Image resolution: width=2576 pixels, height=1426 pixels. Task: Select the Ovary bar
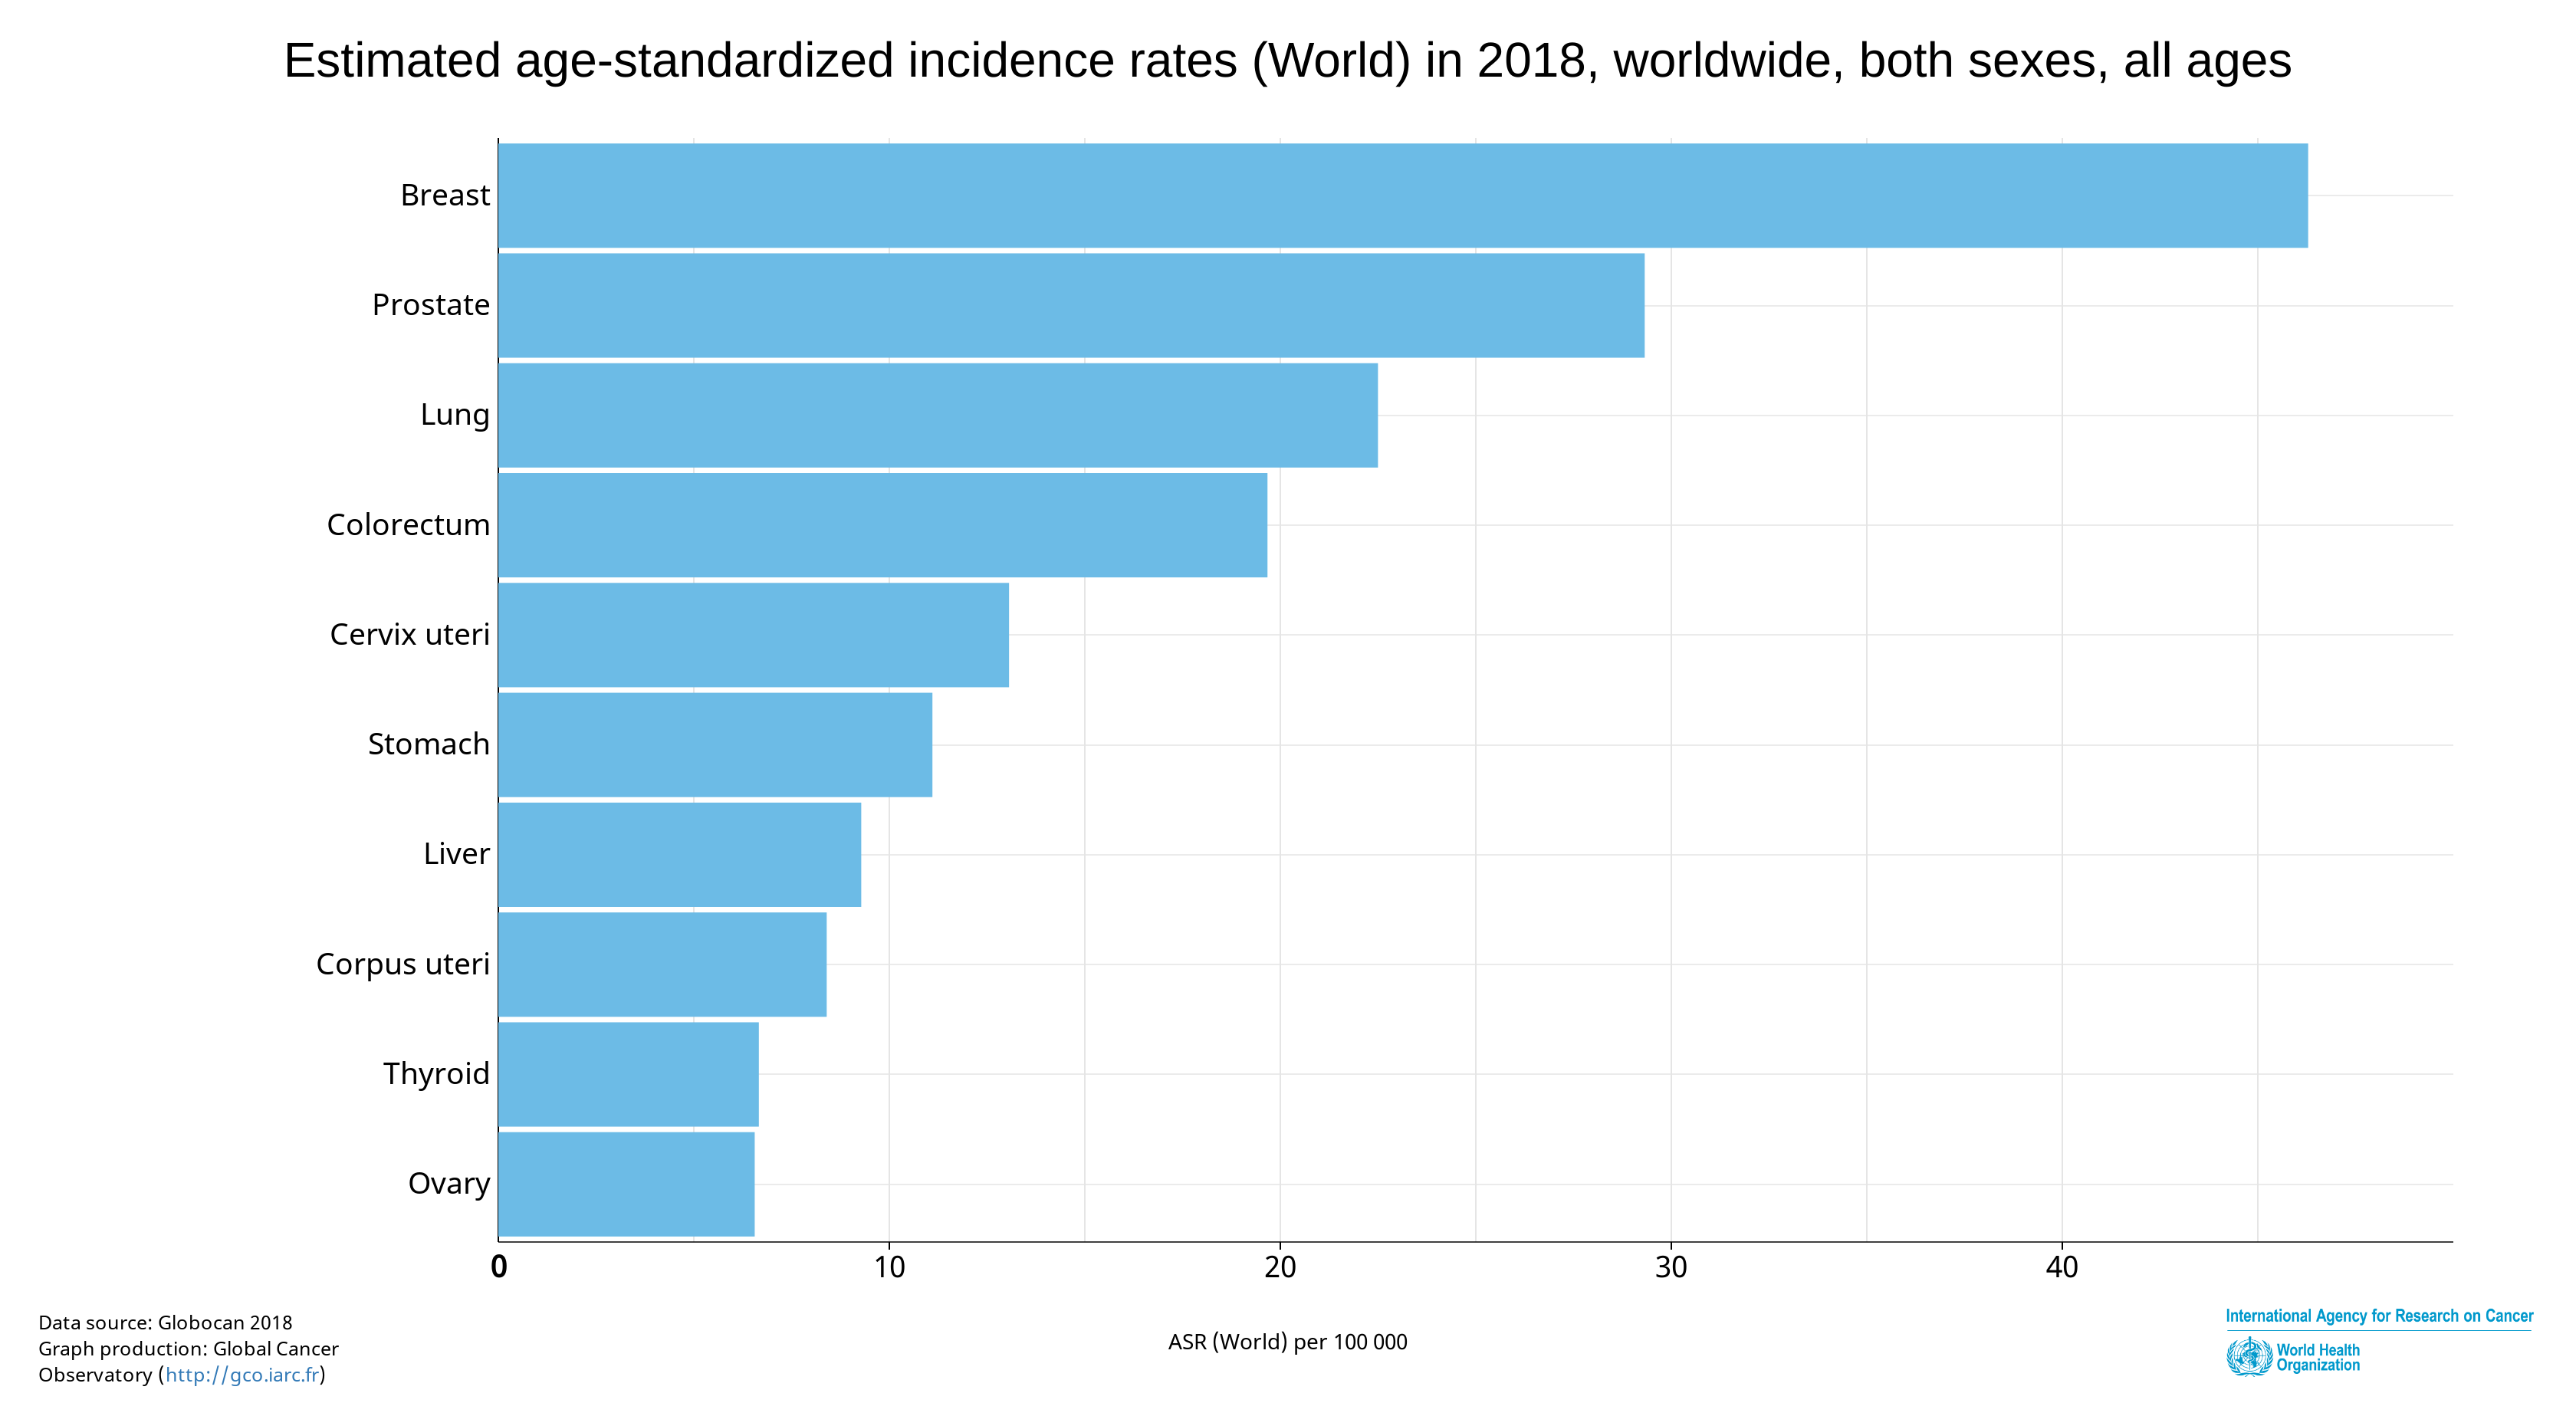point(626,1185)
